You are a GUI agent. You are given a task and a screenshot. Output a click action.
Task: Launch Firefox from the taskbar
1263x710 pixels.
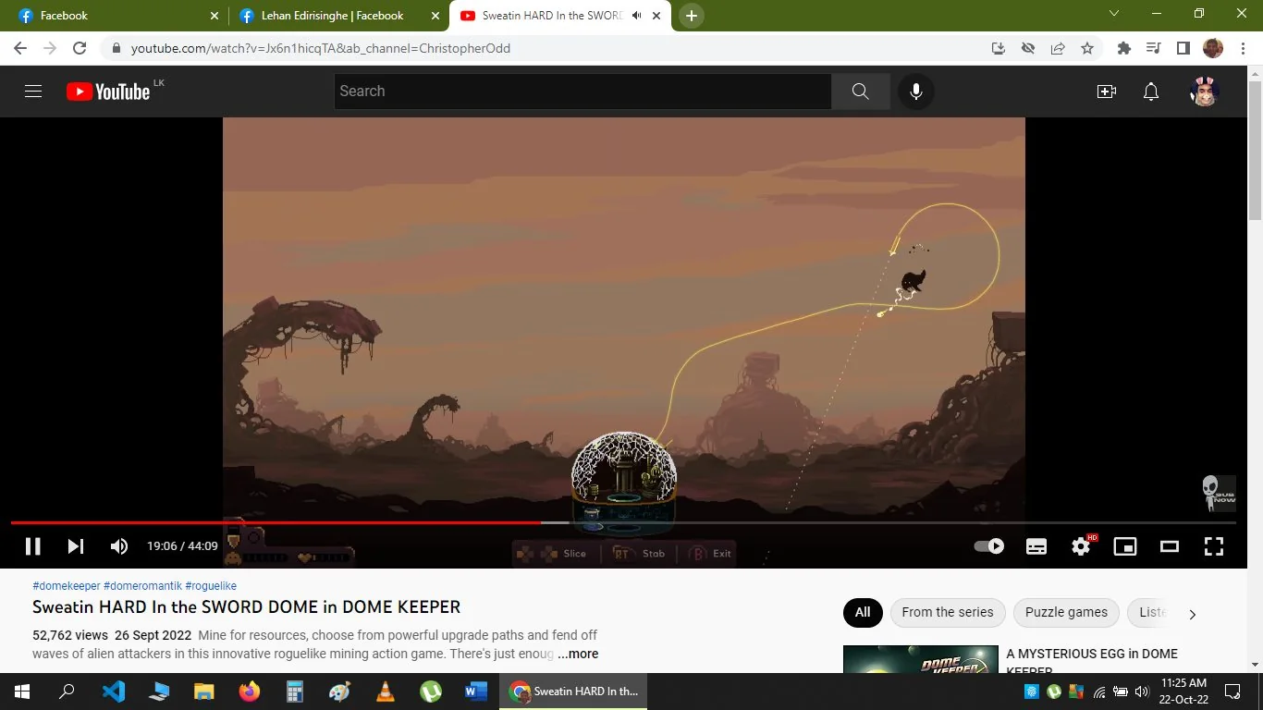250,692
